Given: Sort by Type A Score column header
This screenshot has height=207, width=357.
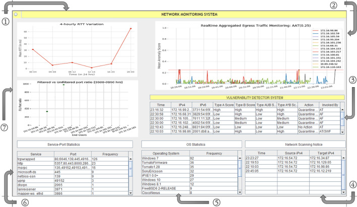Looking at the screenshot, I should coord(223,105).
